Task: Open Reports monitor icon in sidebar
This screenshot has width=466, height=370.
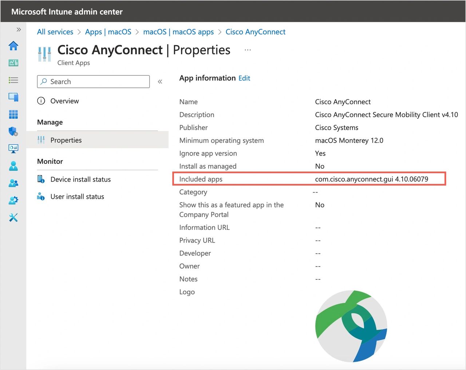Action: [13, 149]
